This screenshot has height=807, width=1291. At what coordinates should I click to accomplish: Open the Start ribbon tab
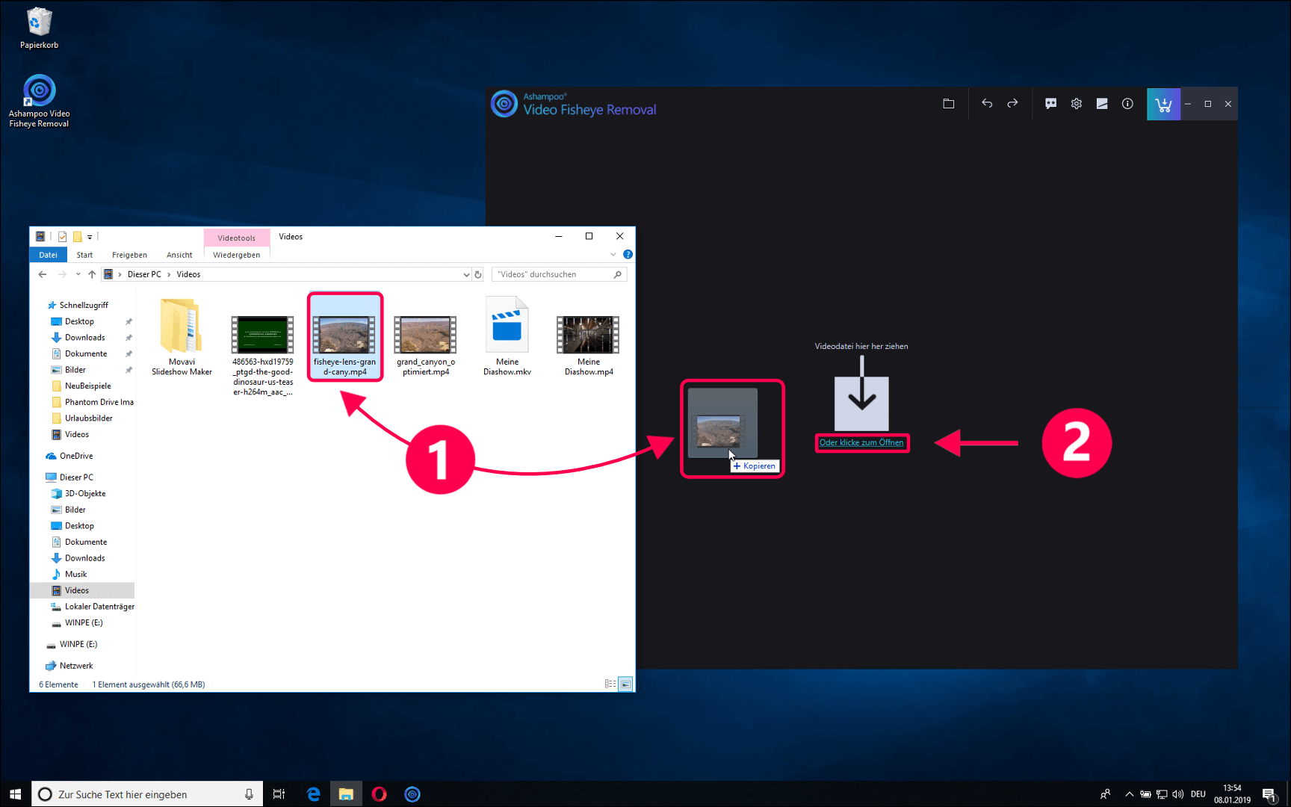pos(84,255)
